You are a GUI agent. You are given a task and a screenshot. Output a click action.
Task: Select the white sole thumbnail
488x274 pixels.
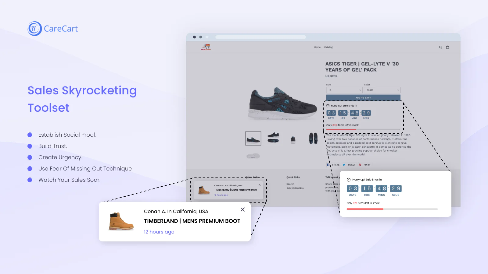[x=253, y=156]
